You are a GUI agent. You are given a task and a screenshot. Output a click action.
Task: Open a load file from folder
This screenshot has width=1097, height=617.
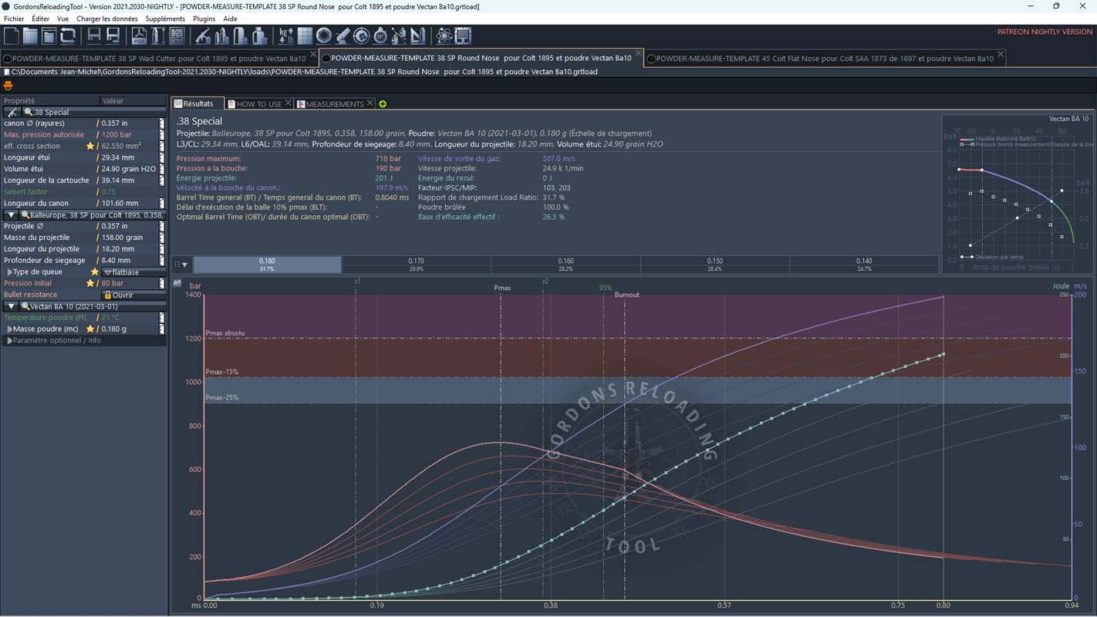30,35
